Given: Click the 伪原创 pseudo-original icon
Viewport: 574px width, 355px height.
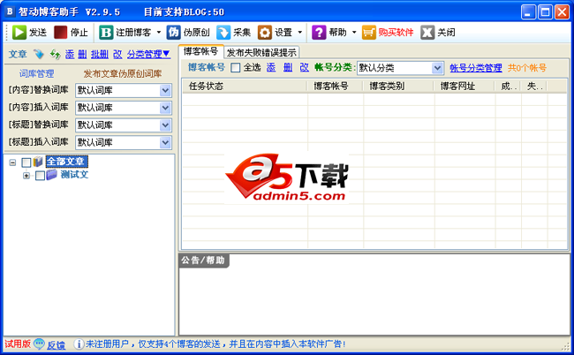Looking at the screenshot, I should coord(173,32).
